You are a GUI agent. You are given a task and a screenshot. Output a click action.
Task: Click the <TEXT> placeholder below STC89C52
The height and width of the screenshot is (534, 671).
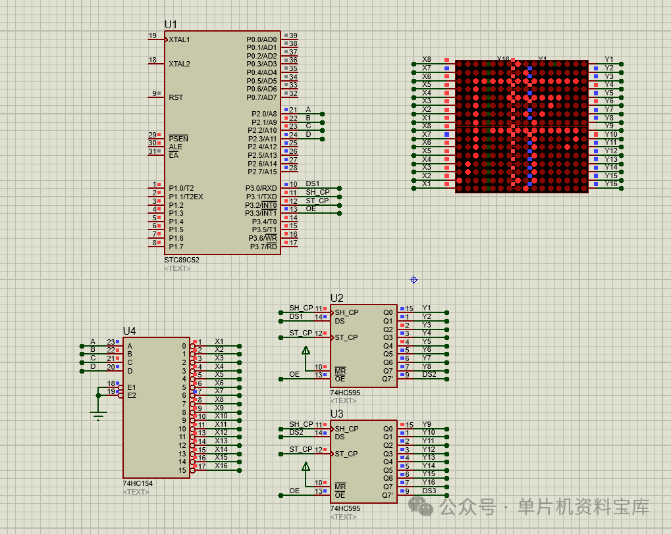click(177, 268)
